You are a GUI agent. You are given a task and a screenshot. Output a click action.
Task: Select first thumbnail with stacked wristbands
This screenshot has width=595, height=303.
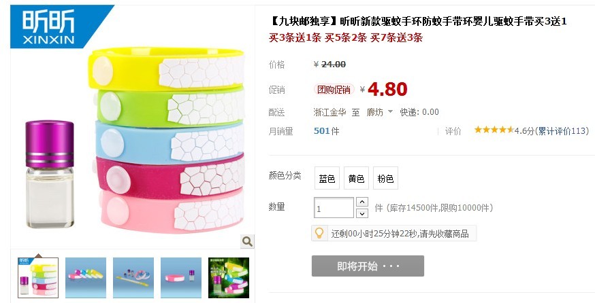pyautogui.click(x=38, y=278)
